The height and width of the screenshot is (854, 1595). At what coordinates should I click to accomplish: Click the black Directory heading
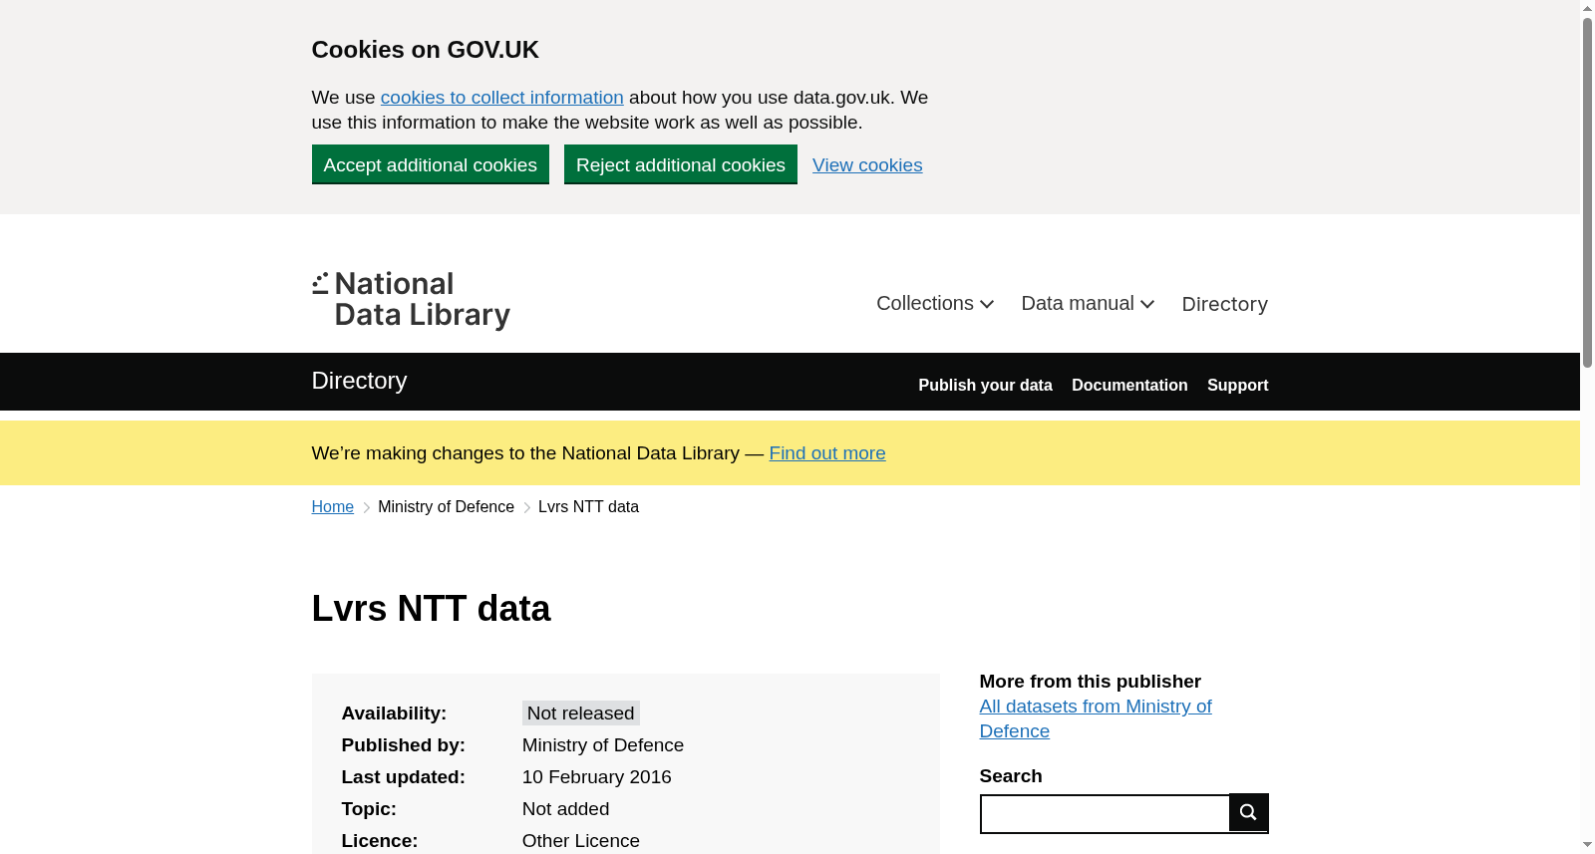point(359,381)
